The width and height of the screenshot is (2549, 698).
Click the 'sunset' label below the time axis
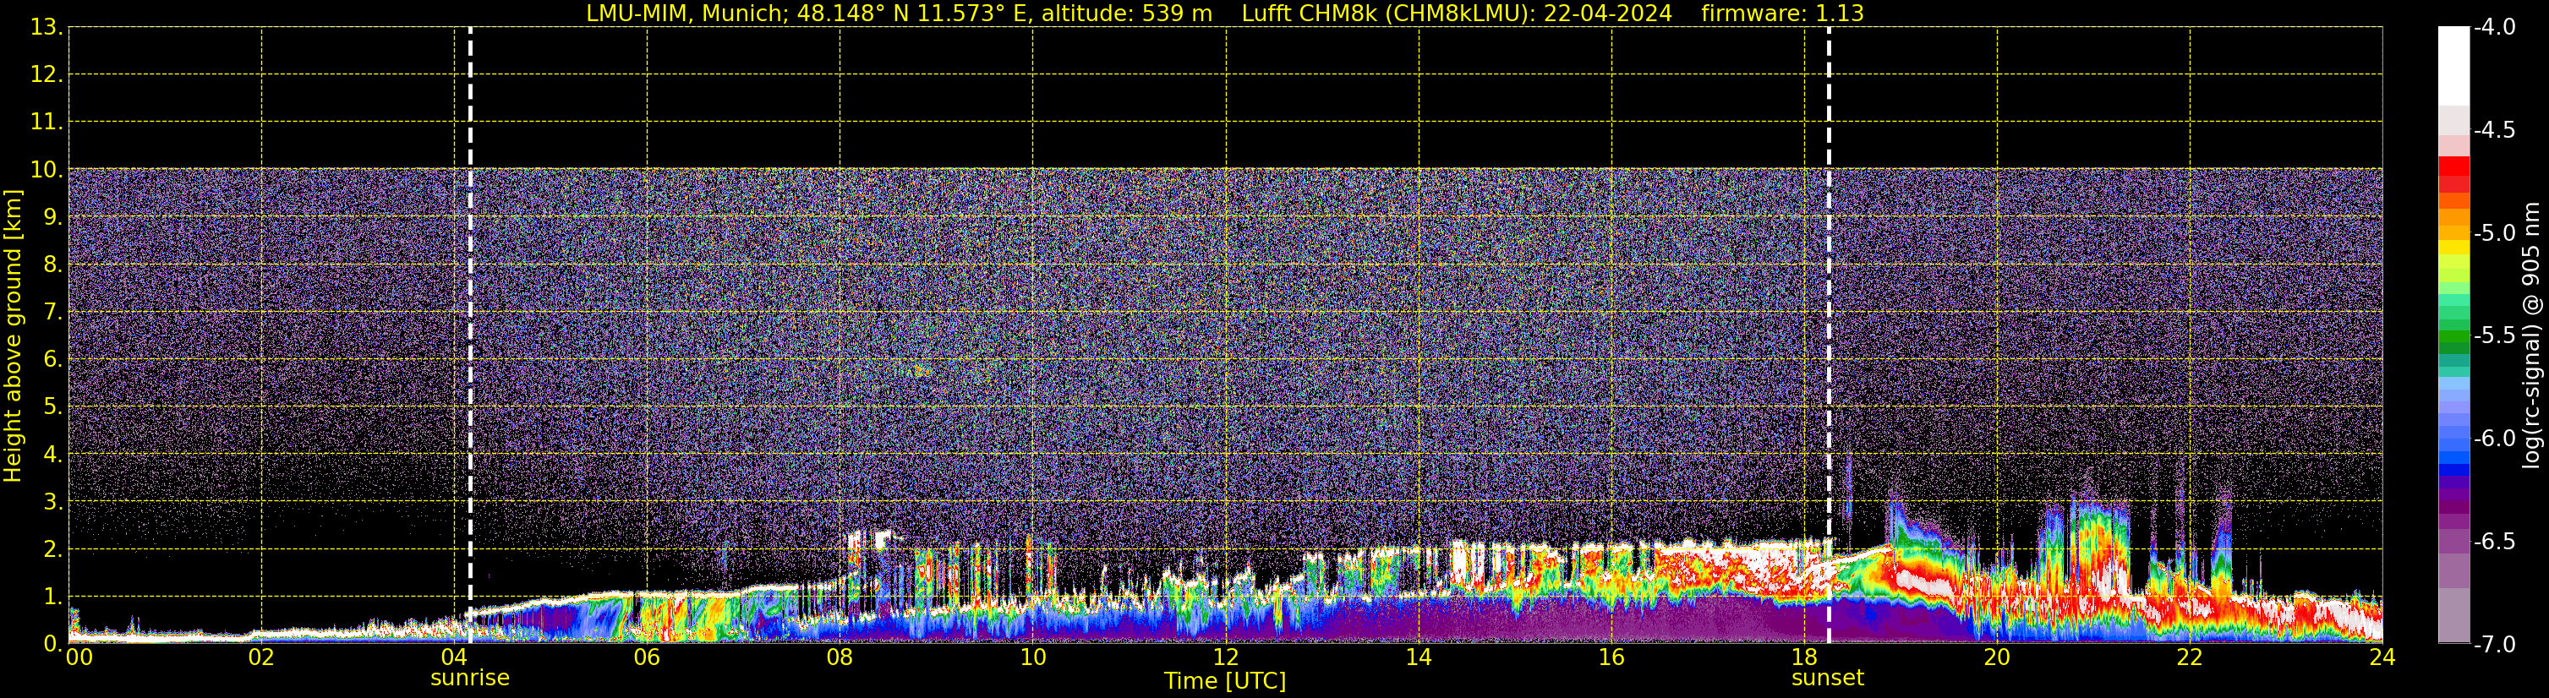click(x=1828, y=679)
